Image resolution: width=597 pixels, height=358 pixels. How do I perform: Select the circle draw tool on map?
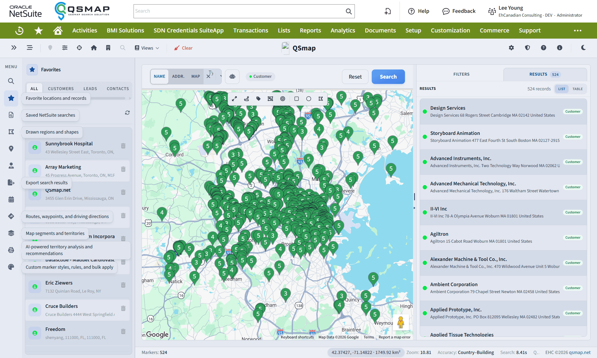pyautogui.click(x=309, y=99)
